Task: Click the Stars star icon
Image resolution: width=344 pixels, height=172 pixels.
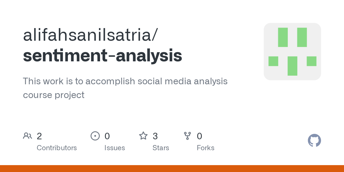Action: coord(143,136)
